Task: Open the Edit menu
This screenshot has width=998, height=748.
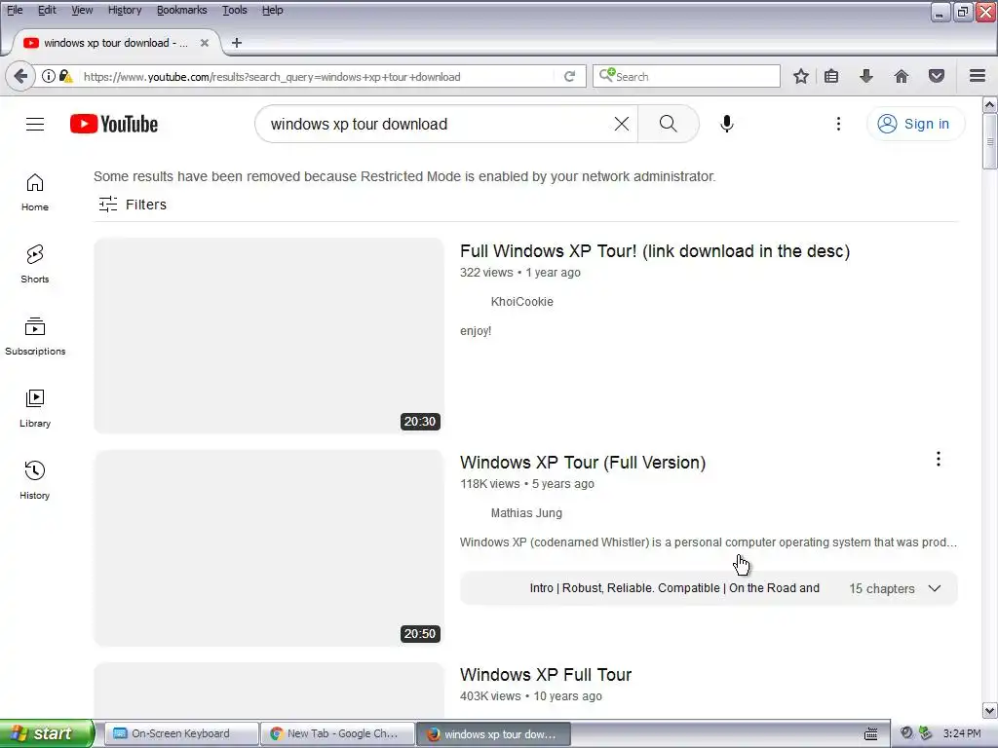Action: (x=47, y=10)
